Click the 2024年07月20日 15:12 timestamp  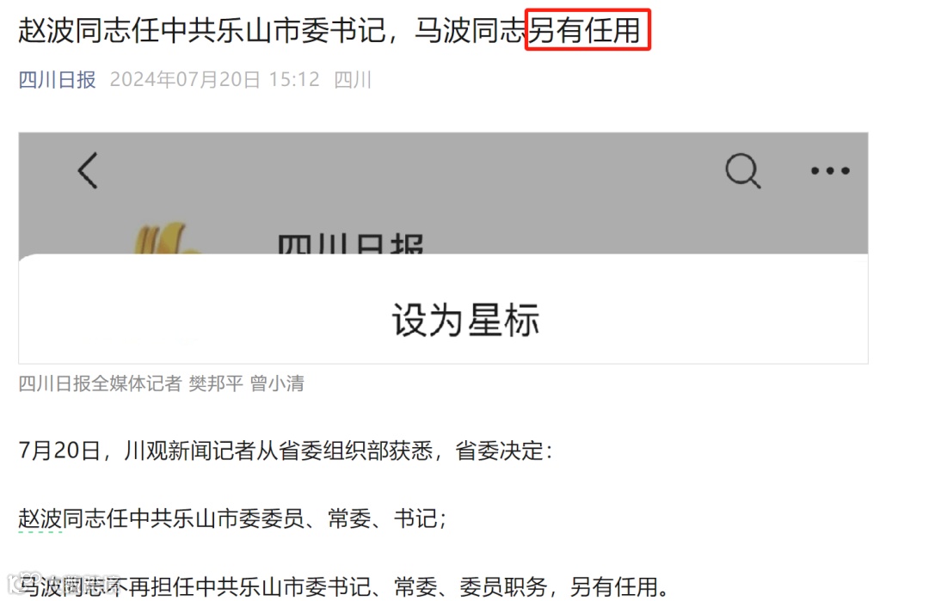point(214,79)
